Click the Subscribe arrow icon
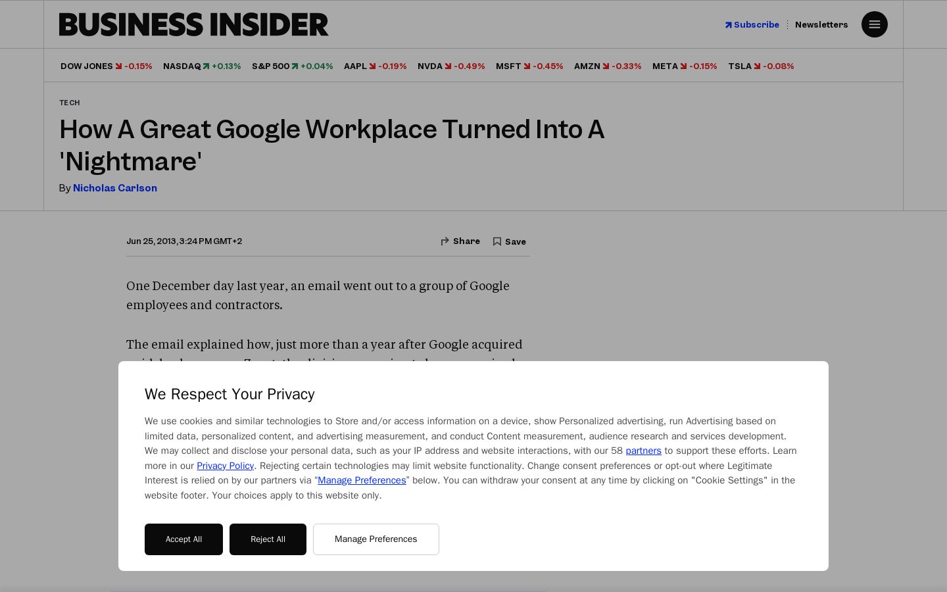Image resolution: width=947 pixels, height=592 pixels. (x=729, y=25)
